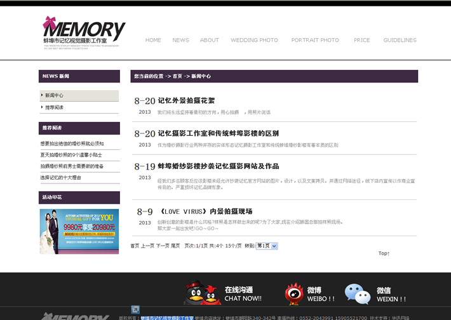Viewport: 451px width, 320px height.
Task: Open GUIDELINES in the top navigation
Action: (400, 40)
